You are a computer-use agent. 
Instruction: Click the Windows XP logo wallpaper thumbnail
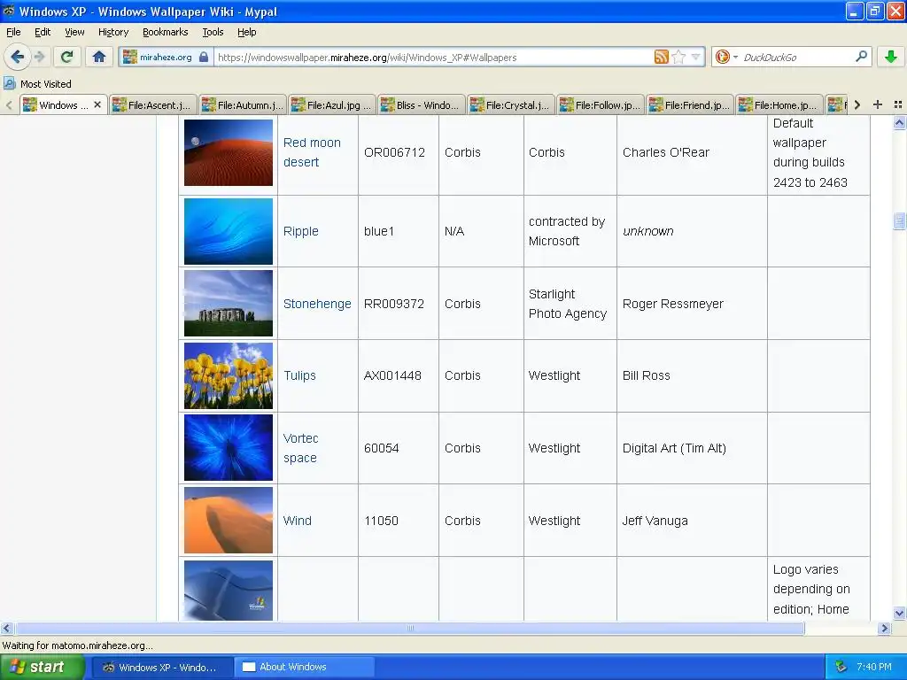click(229, 591)
